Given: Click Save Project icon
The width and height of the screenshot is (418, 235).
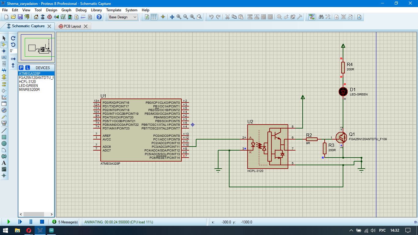Looking at the screenshot, I should pyautogui.click(x=20, y=17).
